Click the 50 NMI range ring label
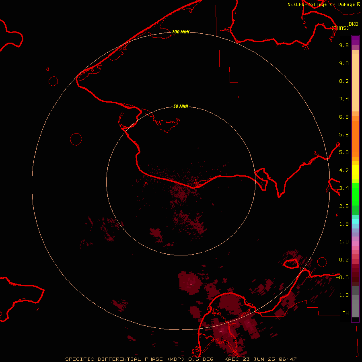 point(181,106)
